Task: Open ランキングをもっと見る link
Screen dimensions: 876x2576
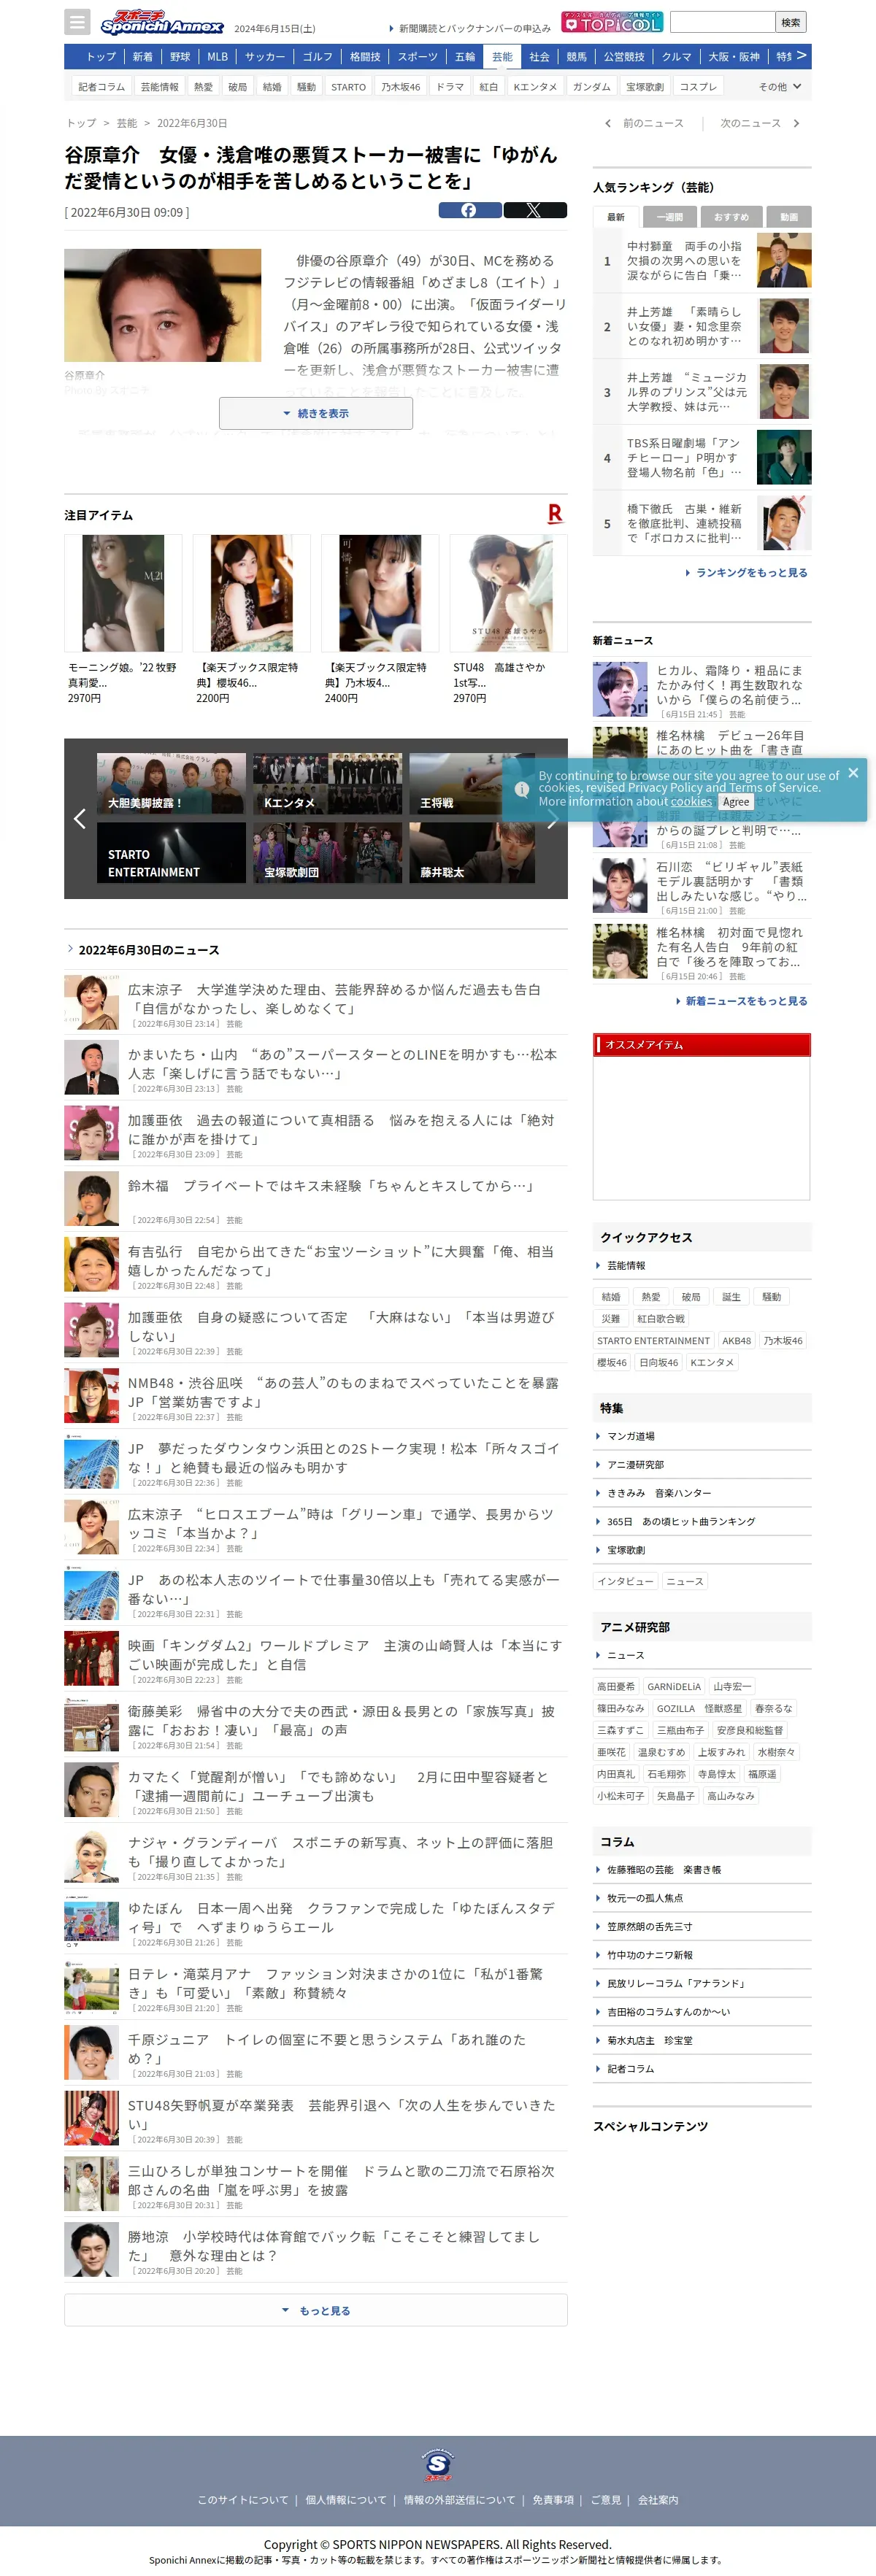Action: [746, 573]
